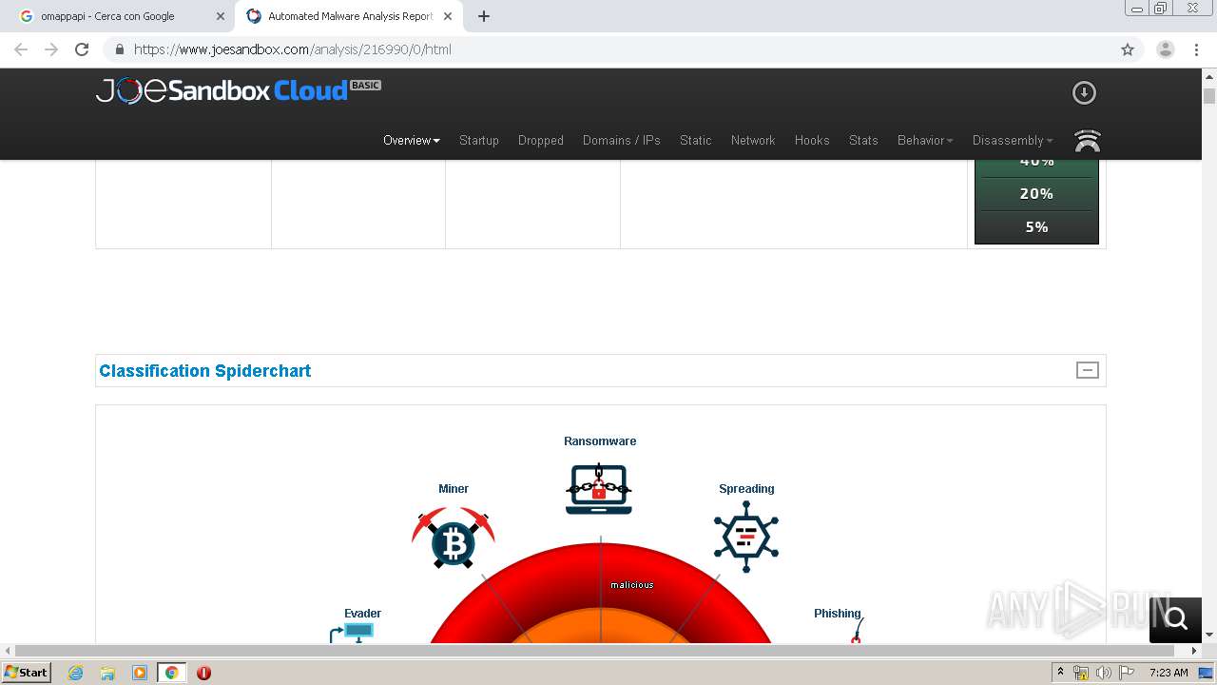This screenshot has height=685, width=1217.
Task: Close the omappapi Google tab
Action: (221, 16)
